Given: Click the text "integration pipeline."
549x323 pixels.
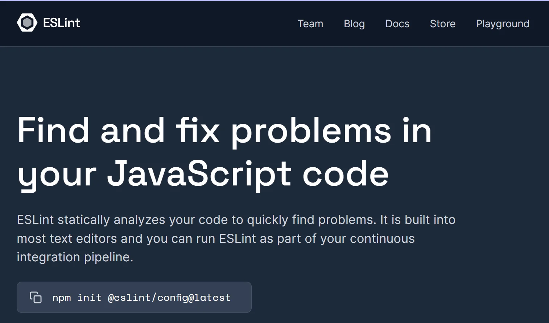Looking at the screenshot, I should pos(75,257).
